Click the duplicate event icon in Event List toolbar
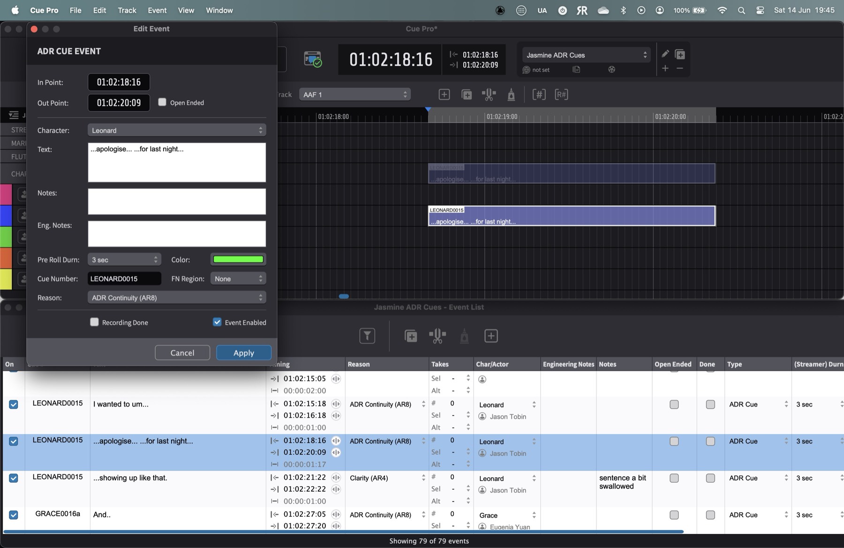Screen dimensions: 844x548 pos(411,336)
